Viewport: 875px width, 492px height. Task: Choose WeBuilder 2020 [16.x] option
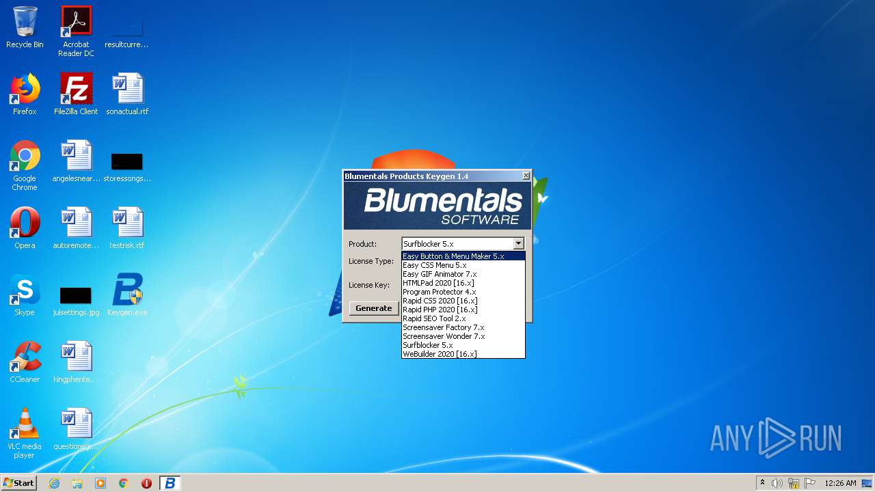coord(463,354)
